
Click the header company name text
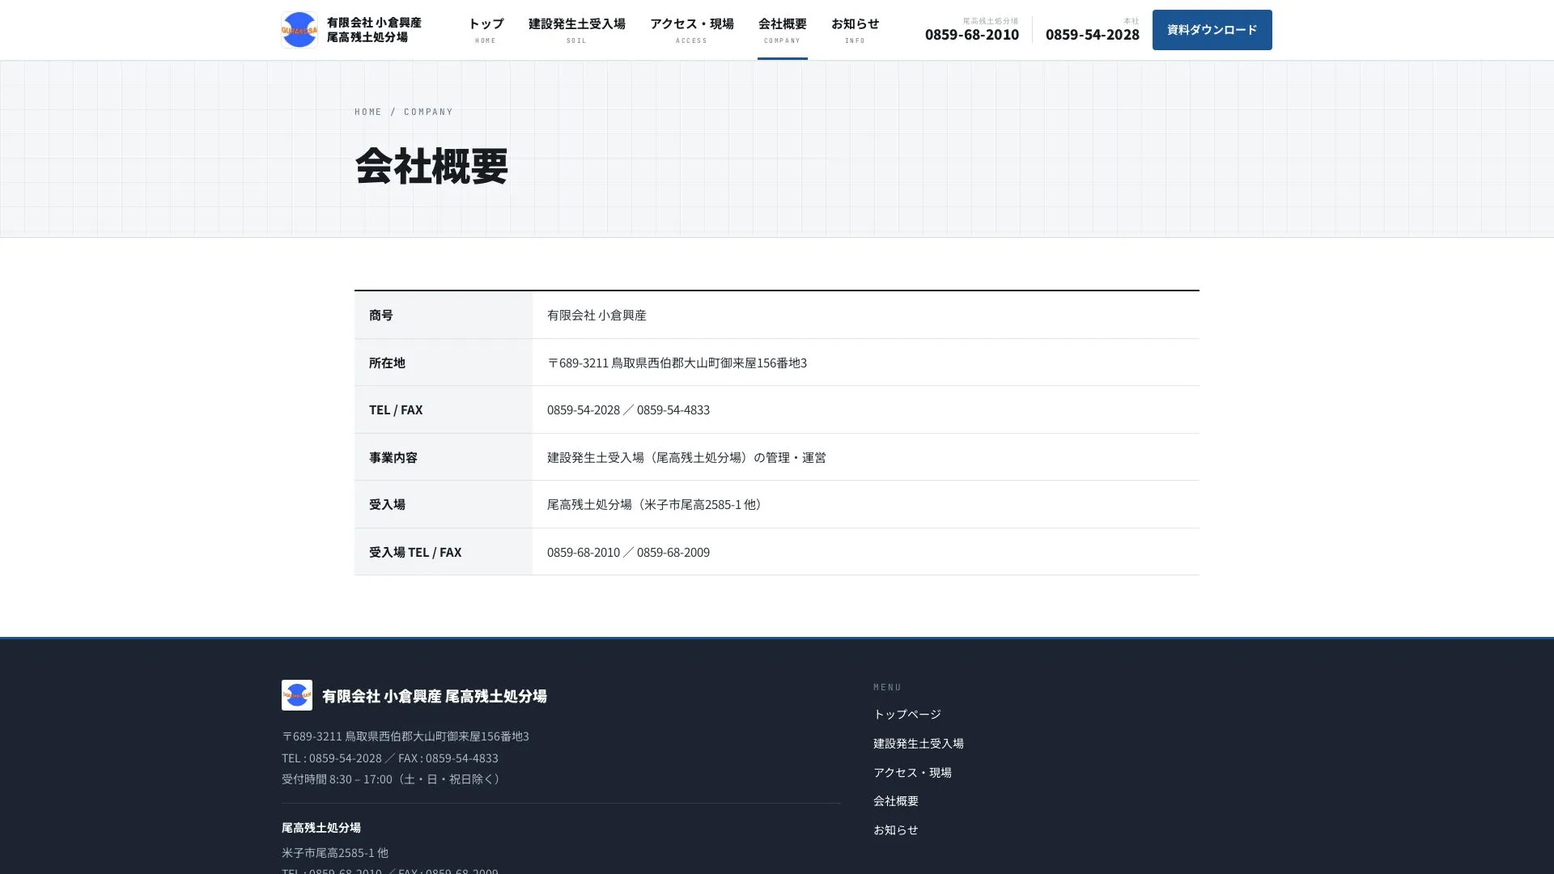point(374,30)
